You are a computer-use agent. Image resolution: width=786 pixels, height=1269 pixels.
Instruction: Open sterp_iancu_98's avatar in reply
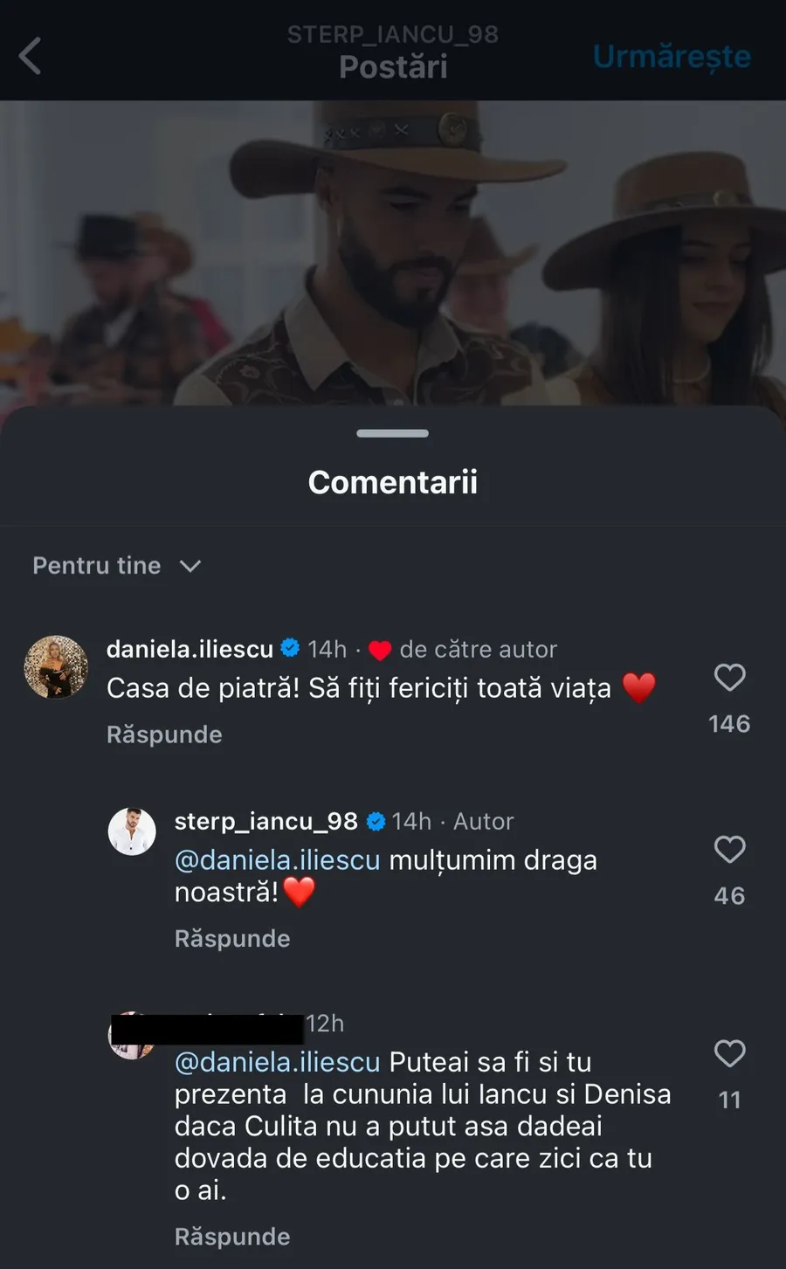tap(132, 831)
